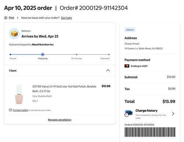The width and height of the screenshot is (184, 142).
Task: Click the Preparing step marker on progress tracker
Action: tap(43, 54)
